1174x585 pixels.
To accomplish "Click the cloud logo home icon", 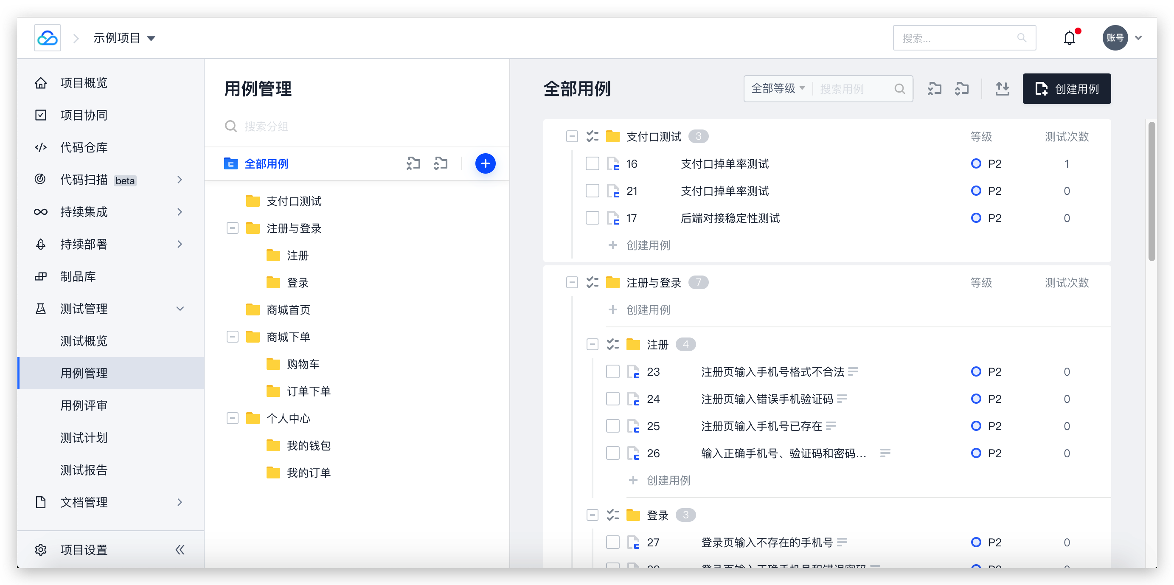I will tap(48, 38).
